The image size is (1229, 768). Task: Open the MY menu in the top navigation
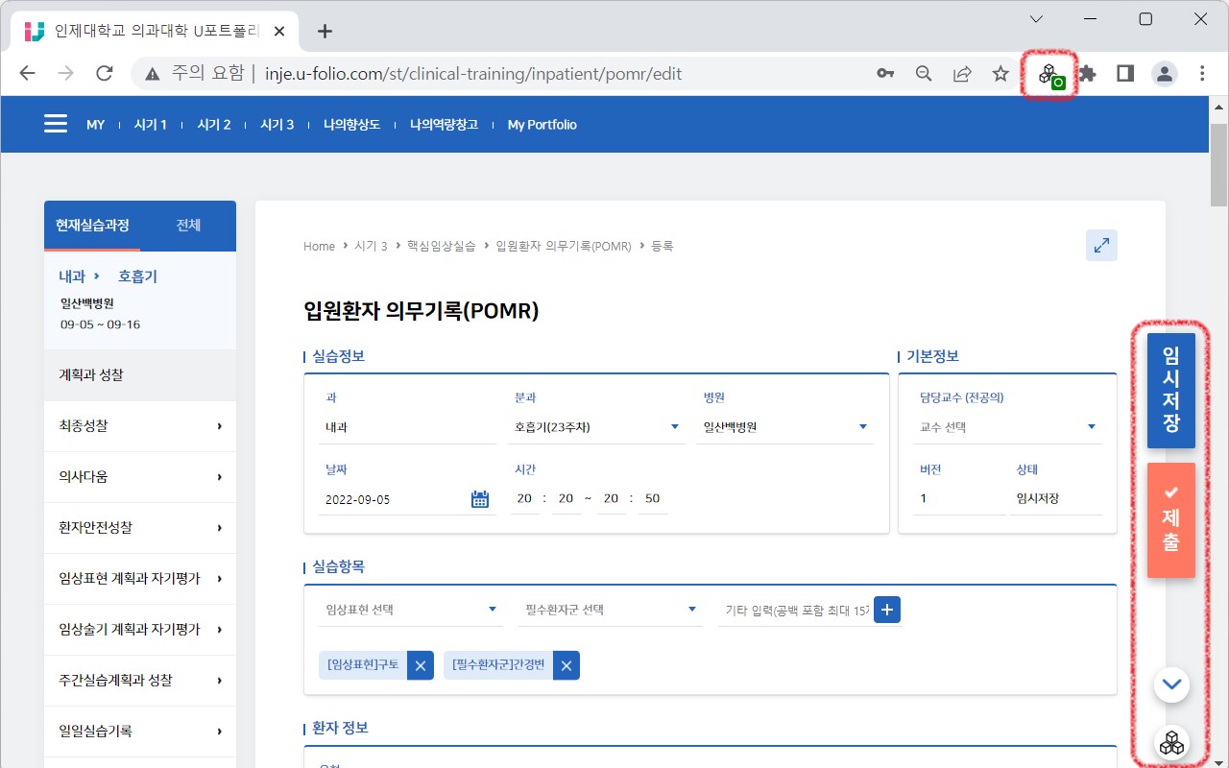pos(95,125)
